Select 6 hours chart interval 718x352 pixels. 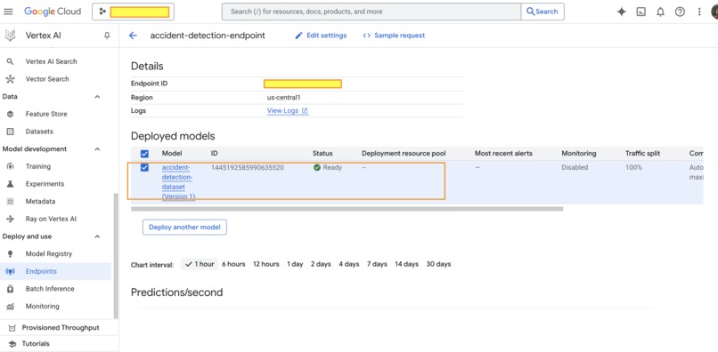point(233,264)
